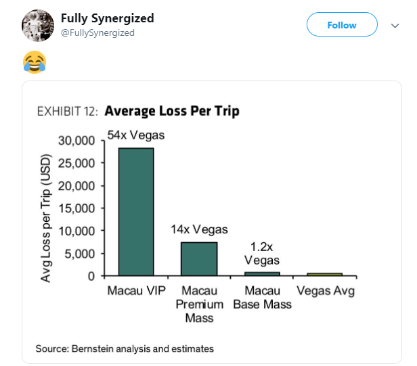The image size is (417, 366).
Task: Click the EXHIBIT 12 chart title
Action: click(138, 111)
